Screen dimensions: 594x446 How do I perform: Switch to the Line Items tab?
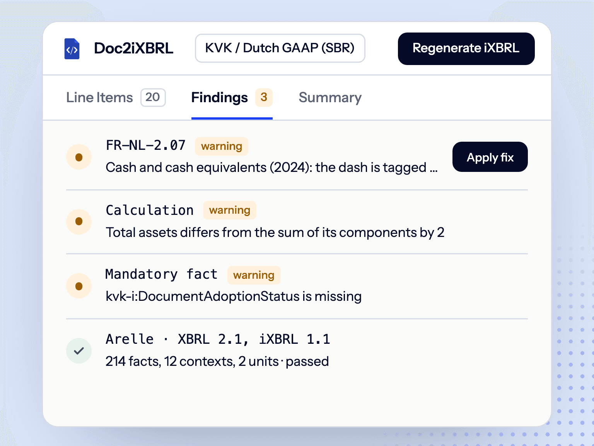[x=116, y=98]
